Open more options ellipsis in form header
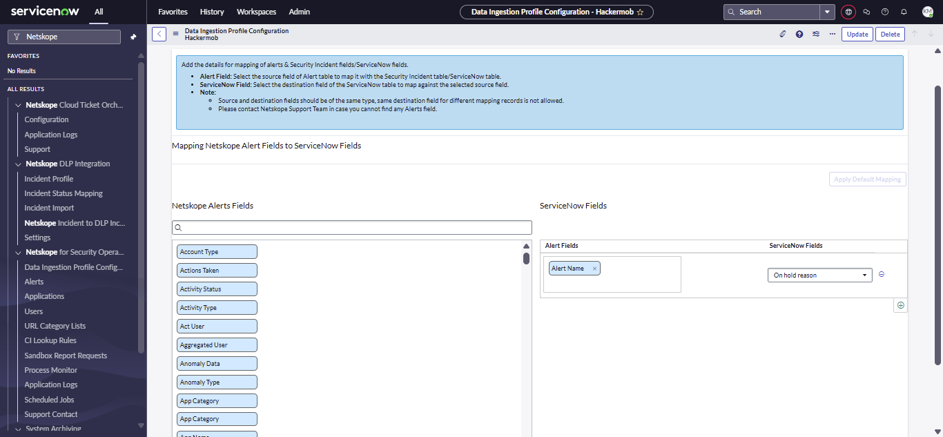 click(x=833, y=34)
